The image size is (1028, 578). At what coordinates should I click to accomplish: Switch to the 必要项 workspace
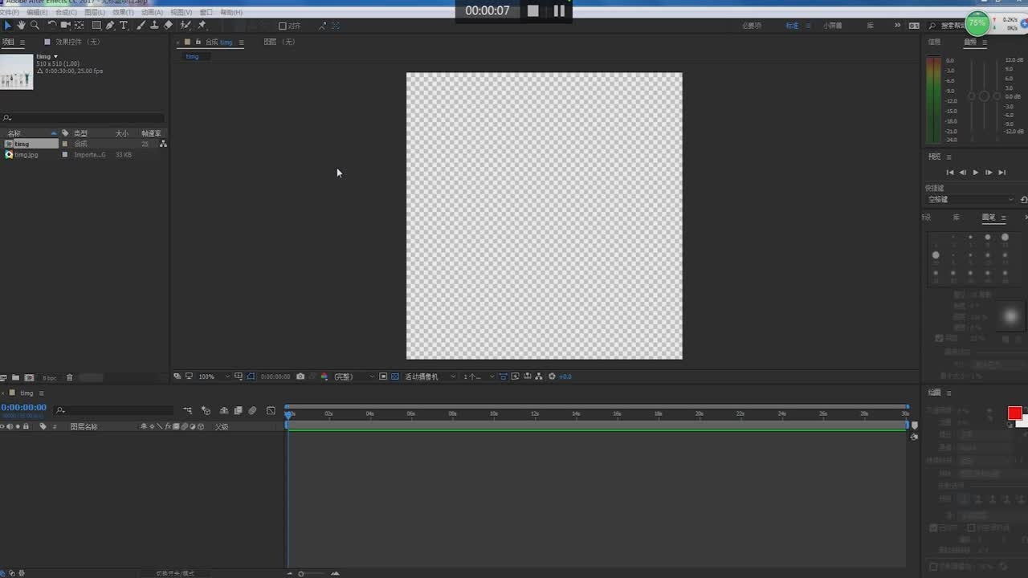pyautogui.click(x=752, y=26)
